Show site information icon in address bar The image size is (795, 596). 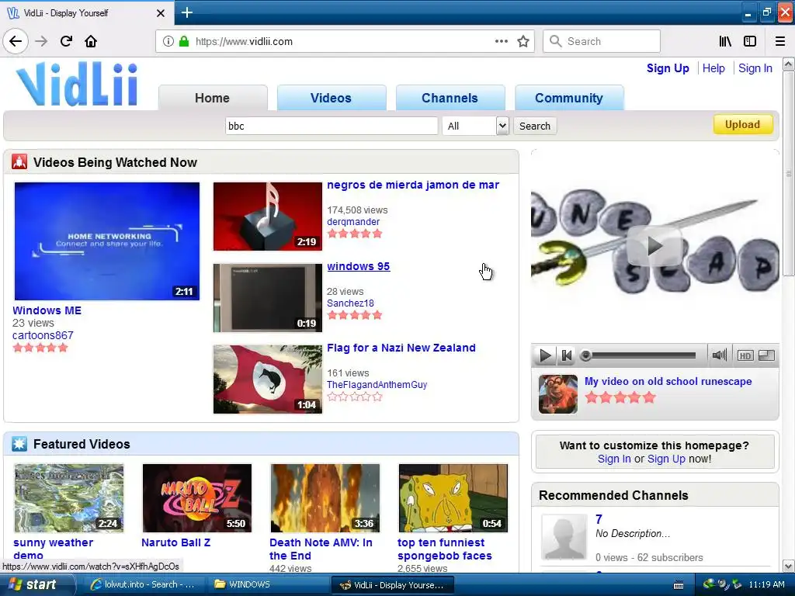168,42
